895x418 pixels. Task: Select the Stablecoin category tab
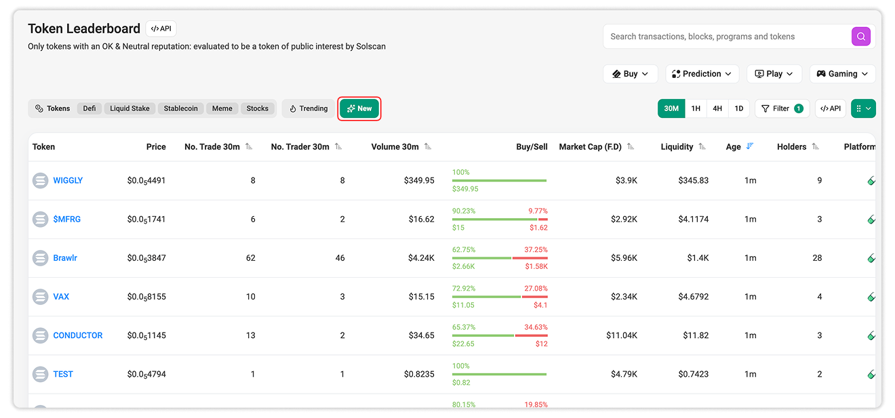pyautogui.click(x=181, y=108)
